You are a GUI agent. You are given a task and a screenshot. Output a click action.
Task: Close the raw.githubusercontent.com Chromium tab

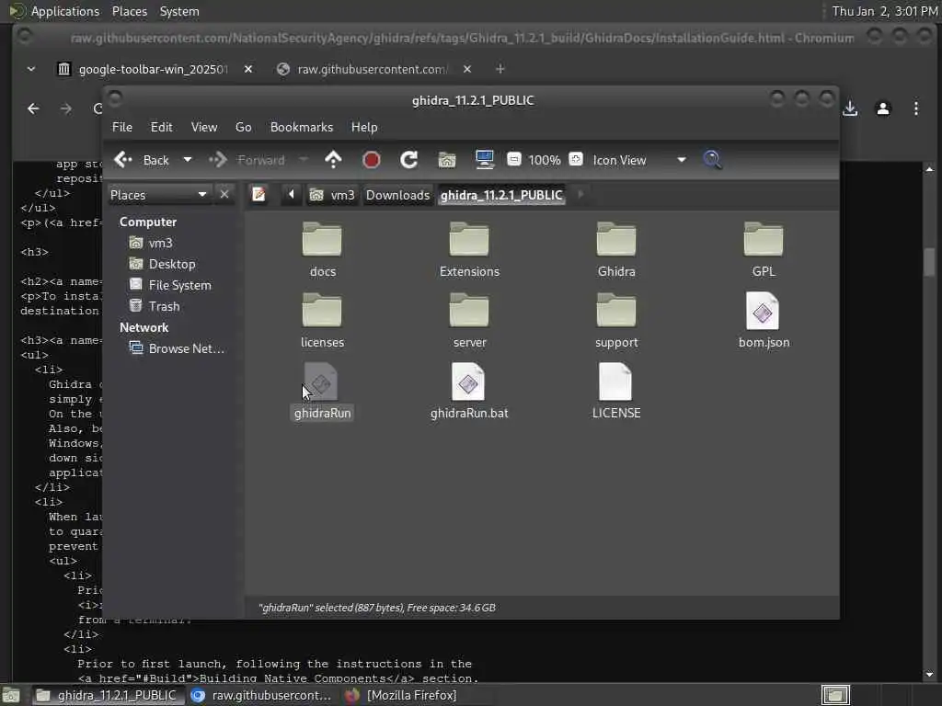(466, 69)
